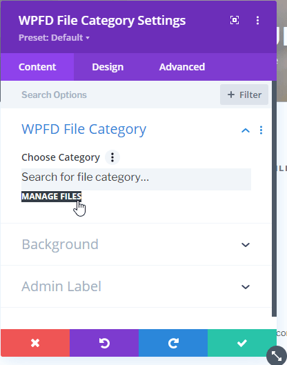Switch to the Advanced tab
Screen dimensions: 287x365
182,67
